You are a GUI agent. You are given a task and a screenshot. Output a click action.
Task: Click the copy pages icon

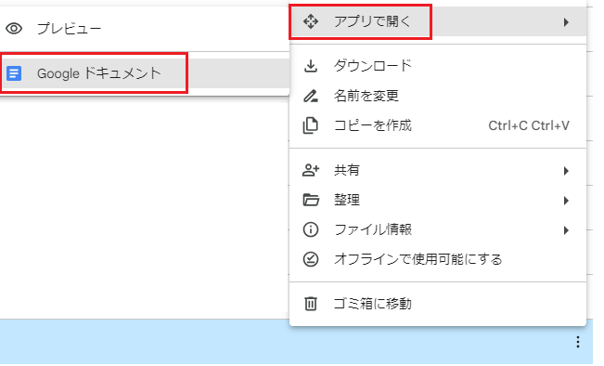[x=311, y=125]
